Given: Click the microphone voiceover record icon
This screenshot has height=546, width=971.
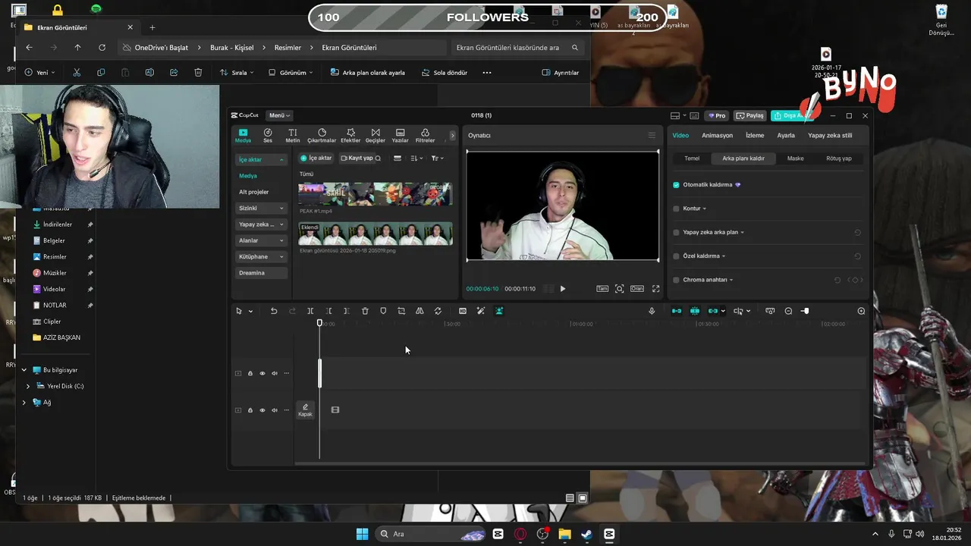Looking at the screenshot, I should [652, 311].
